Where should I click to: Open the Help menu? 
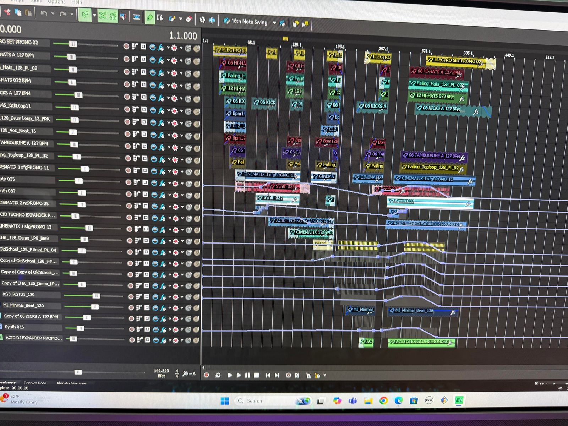pos(77,2)
